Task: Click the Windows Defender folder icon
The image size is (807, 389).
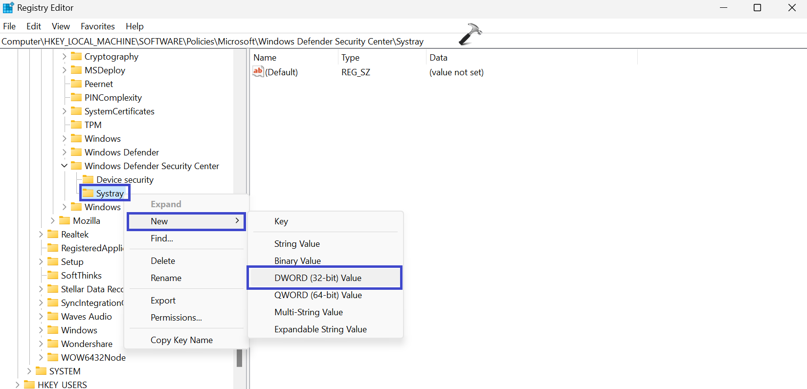Action: (x=76, y=152)
